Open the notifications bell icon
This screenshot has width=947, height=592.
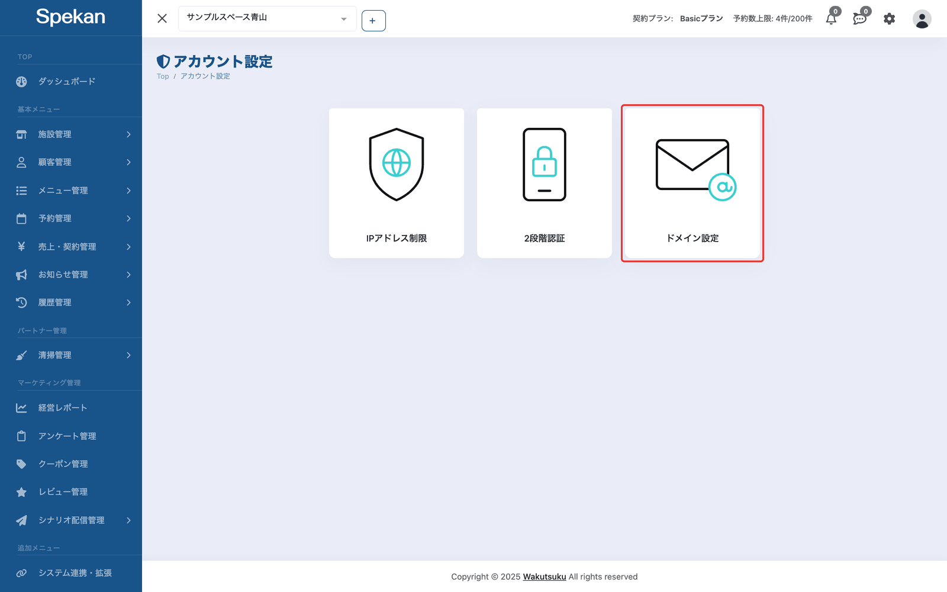click(831, 19)
